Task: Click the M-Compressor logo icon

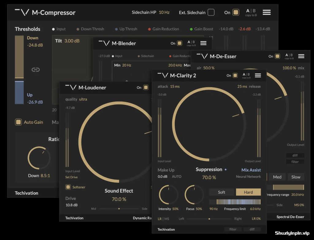Action: coord(22,13)
